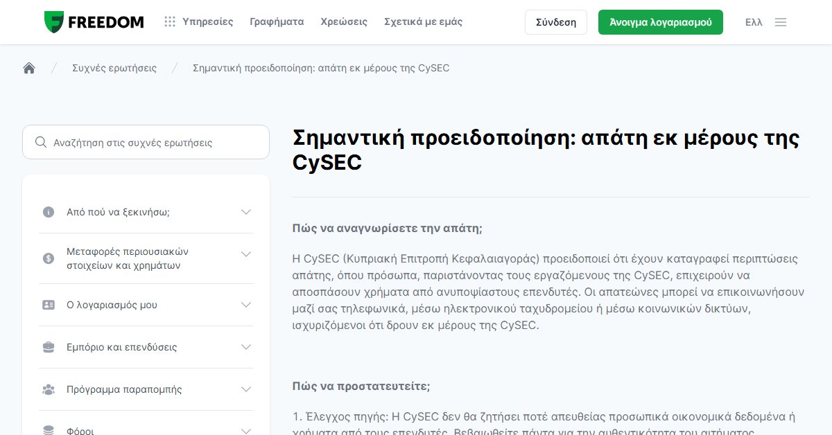832x435 pixels.
Task: Open the Από πού να ξεκινήσω; category label
Action: pyautogui.click(x=118, y=212)
